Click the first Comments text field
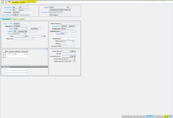The width and height of the screenshot is (173, 118). coord(16,69)
